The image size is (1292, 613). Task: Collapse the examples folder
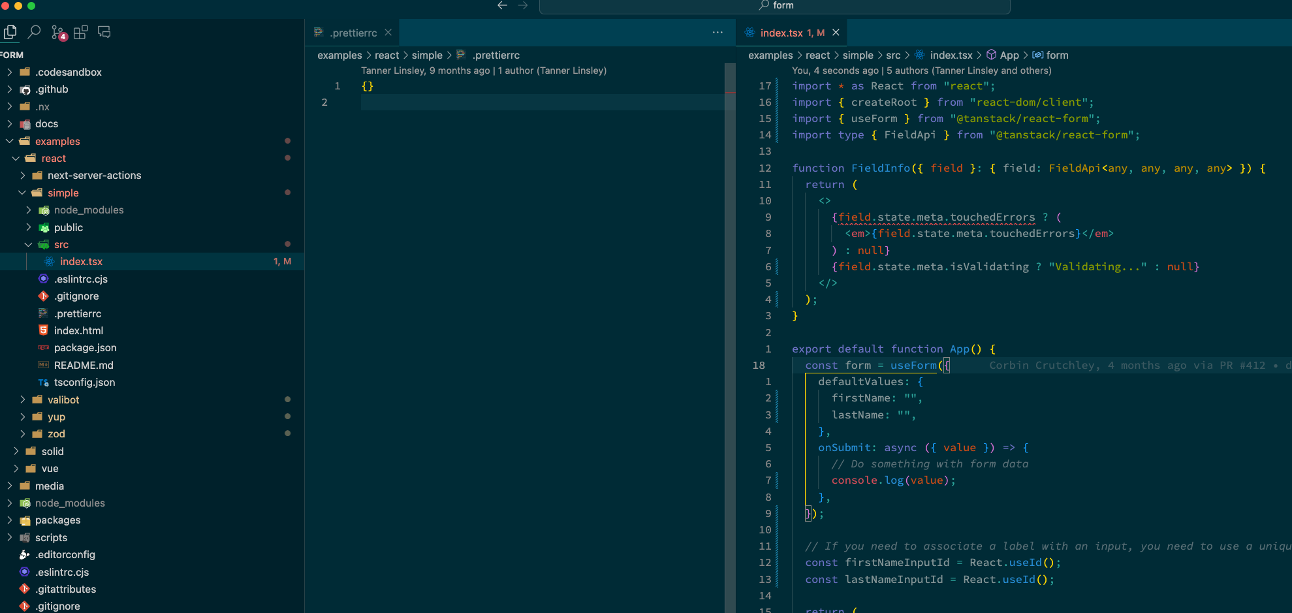(9, 141)
